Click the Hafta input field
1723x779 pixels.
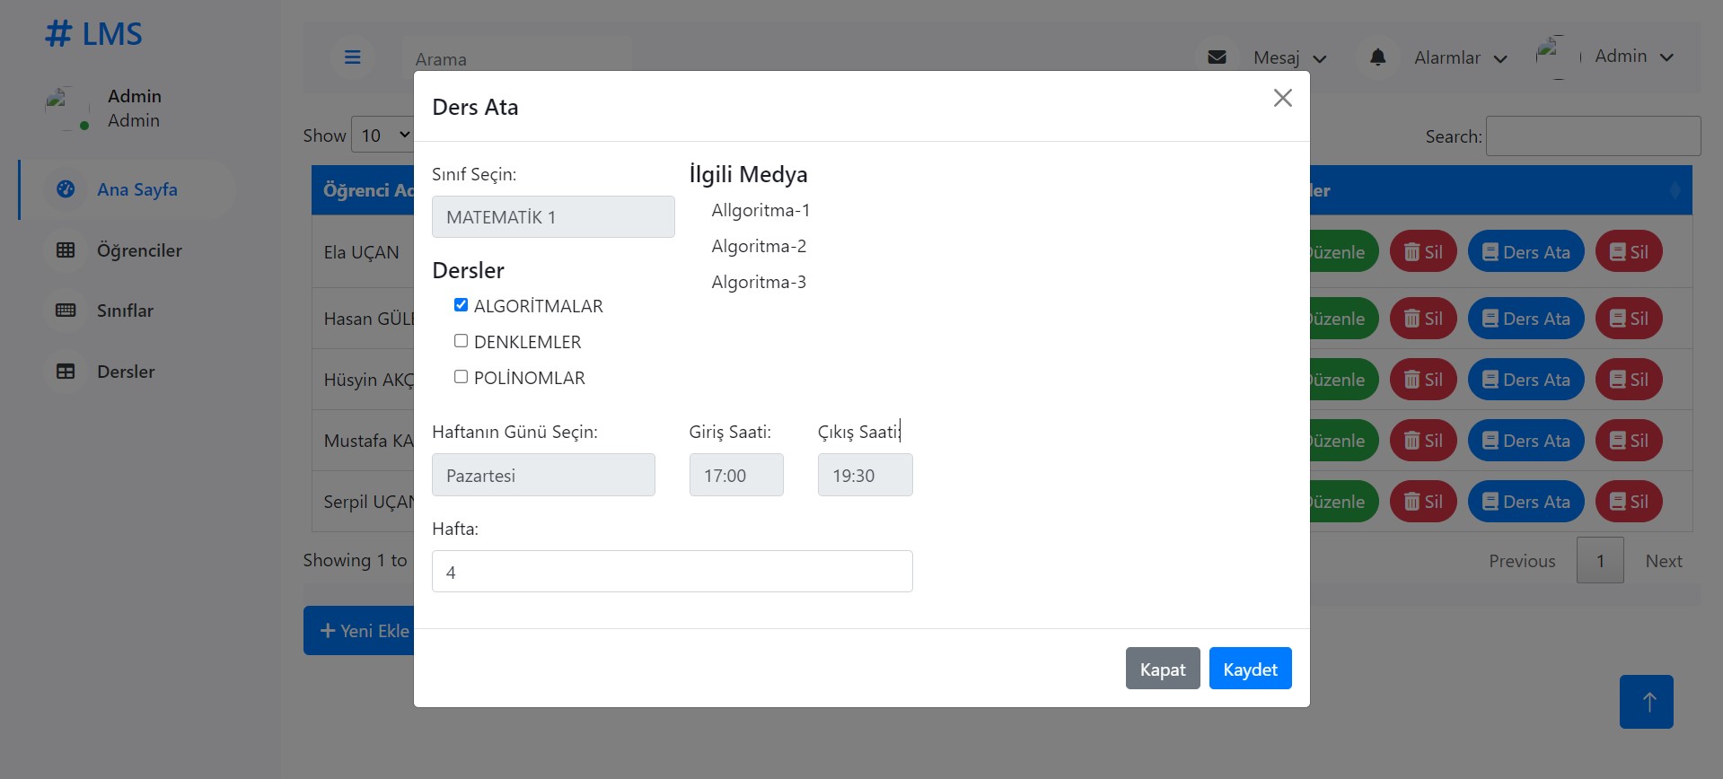point(672,572)
